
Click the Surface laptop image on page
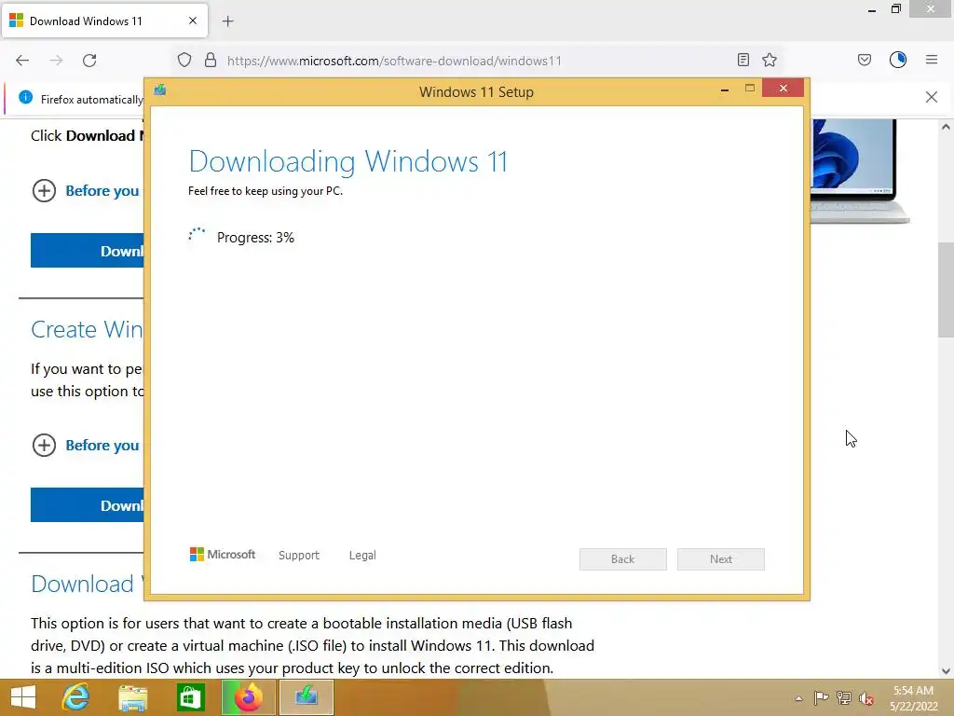click(x=860, y=172)
